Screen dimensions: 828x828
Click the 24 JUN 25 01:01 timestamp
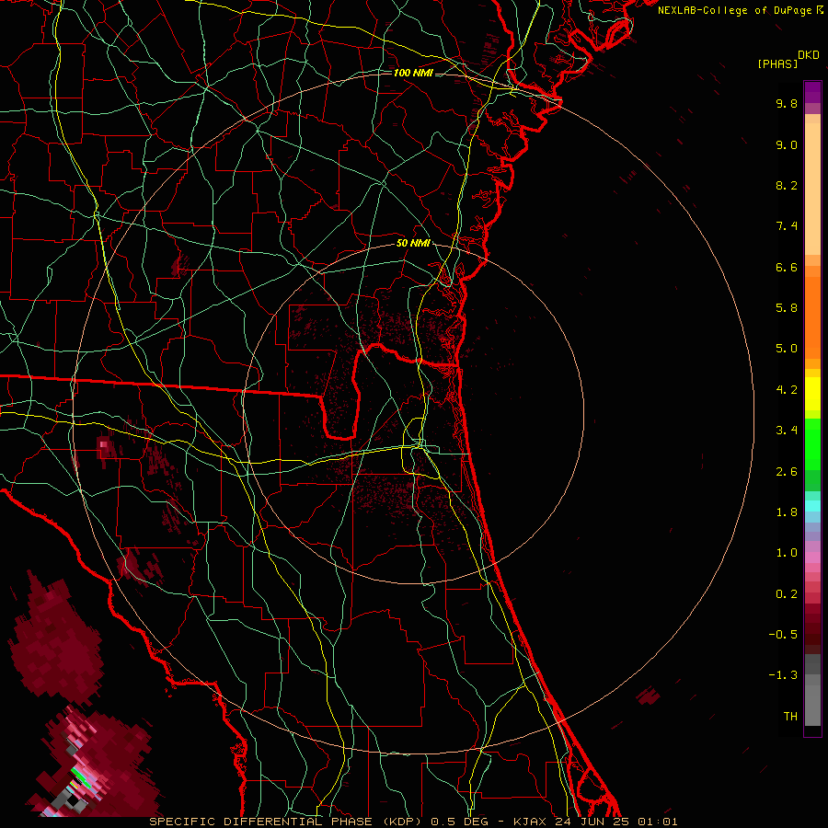(x=616, y=822)
